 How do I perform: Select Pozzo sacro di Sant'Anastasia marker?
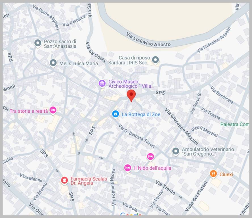[x=38, y=43]
